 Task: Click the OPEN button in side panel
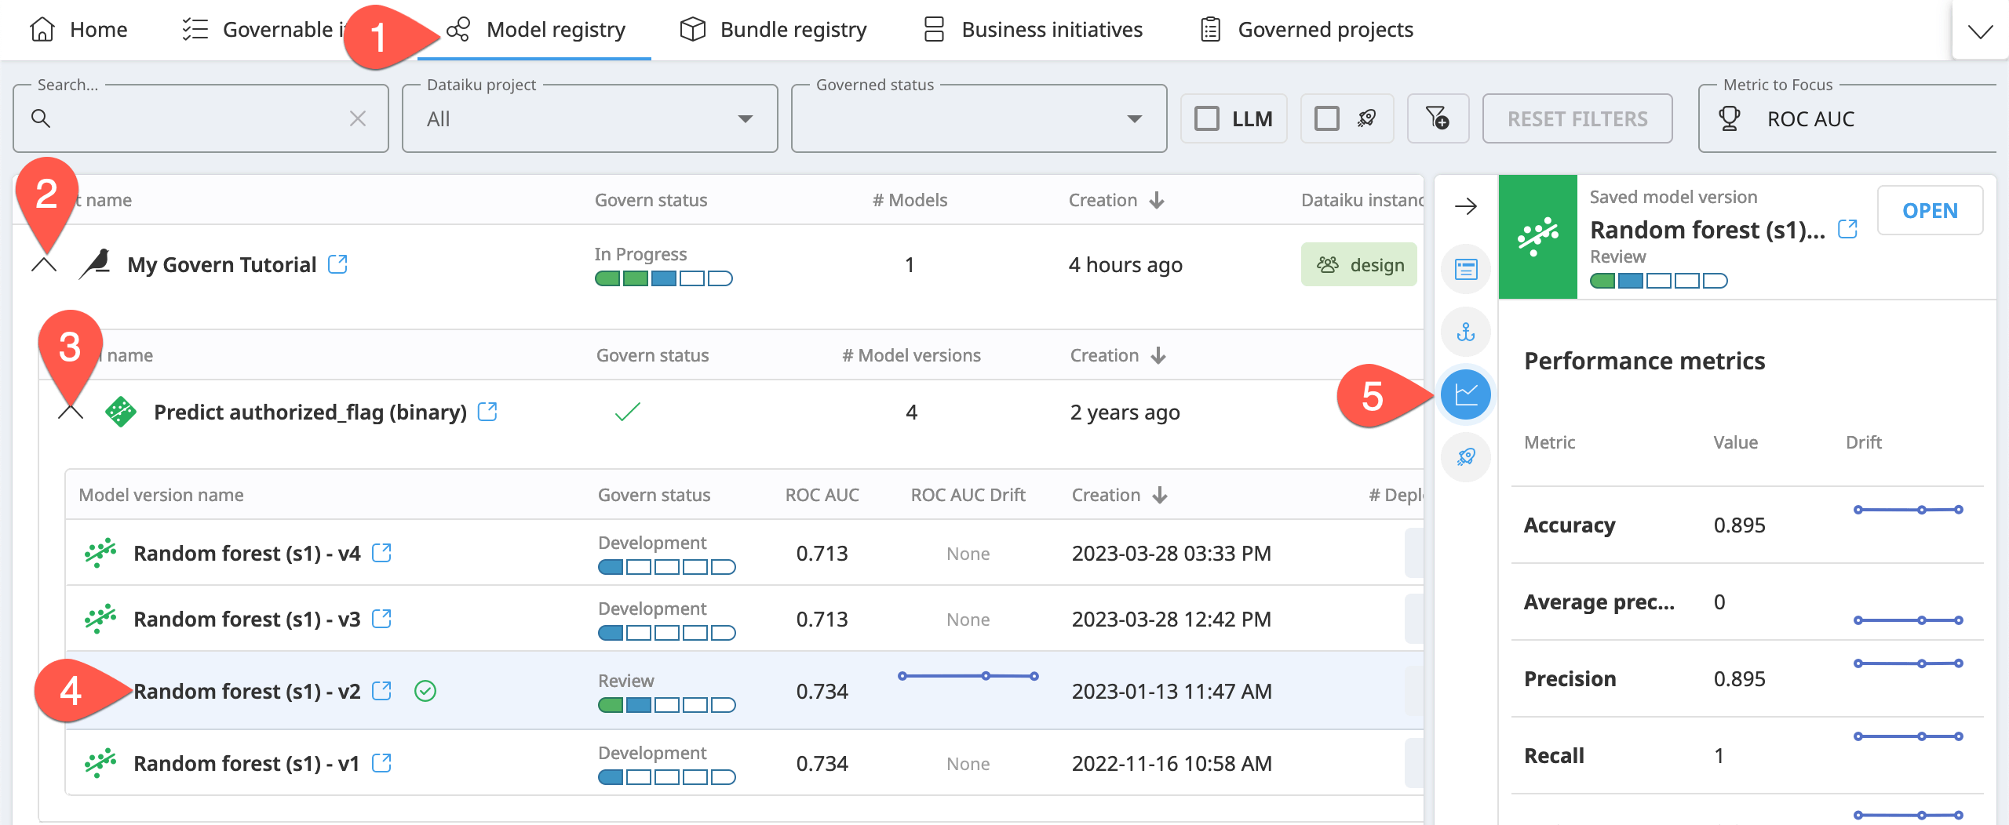click(x=1930, y=210)
